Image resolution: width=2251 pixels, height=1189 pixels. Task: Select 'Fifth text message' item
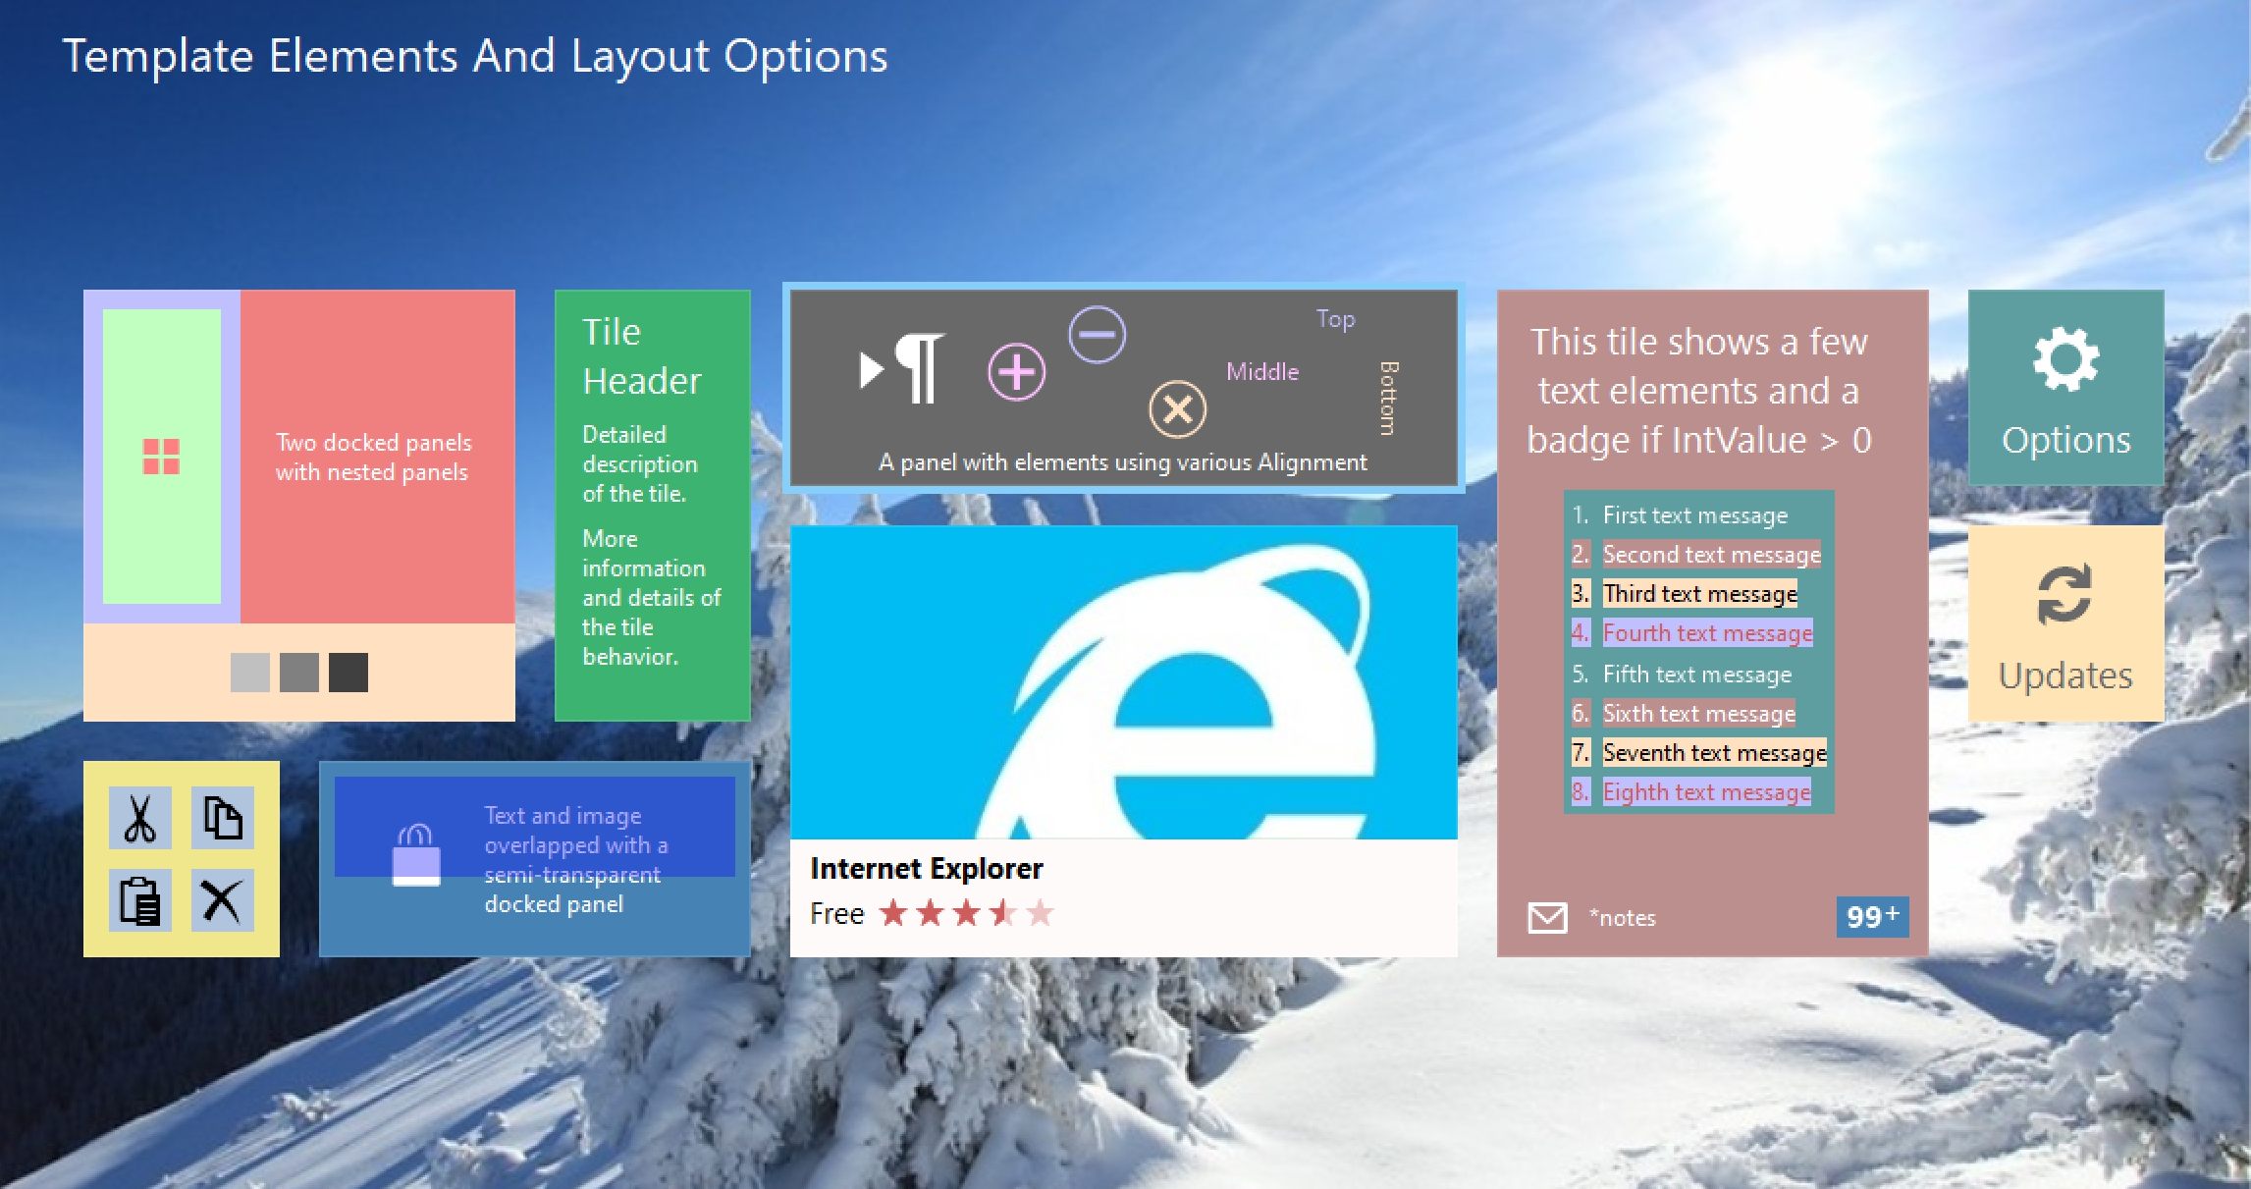click(1696, 674)
